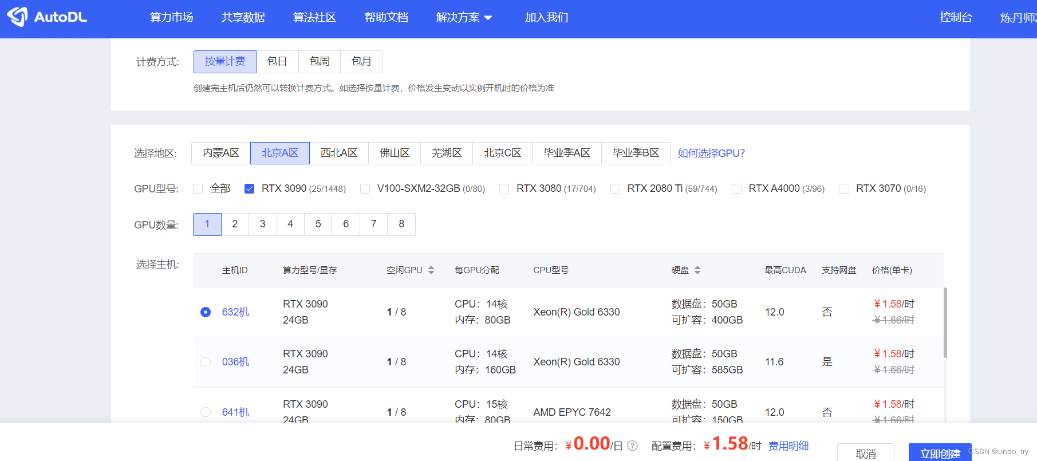Set GPU count to 7
The height and width of the screenshot is (461, 1037).
click(374, 224)
